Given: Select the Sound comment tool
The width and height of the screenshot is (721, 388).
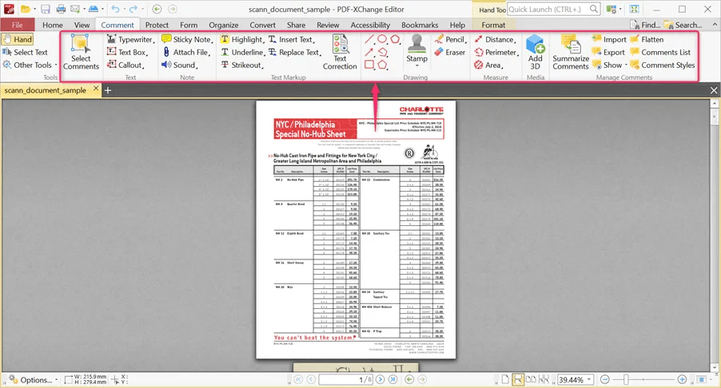Looking at the screenshot, I should point(179,65).
